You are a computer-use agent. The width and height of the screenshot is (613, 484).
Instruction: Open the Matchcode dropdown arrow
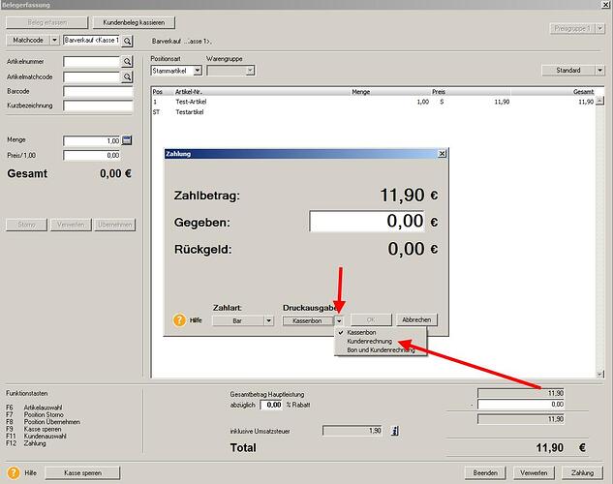(55, 40)
